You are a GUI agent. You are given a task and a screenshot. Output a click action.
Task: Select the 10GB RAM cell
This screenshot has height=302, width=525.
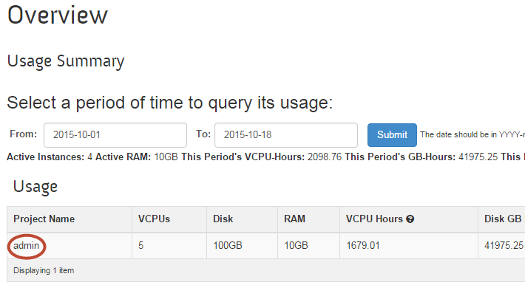[296, 245]
